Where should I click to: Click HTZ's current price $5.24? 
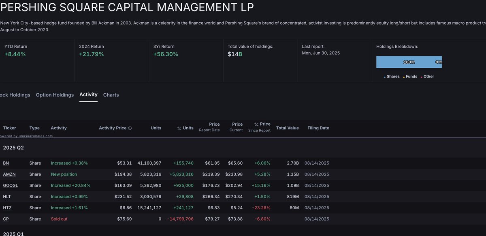[236, 208]
